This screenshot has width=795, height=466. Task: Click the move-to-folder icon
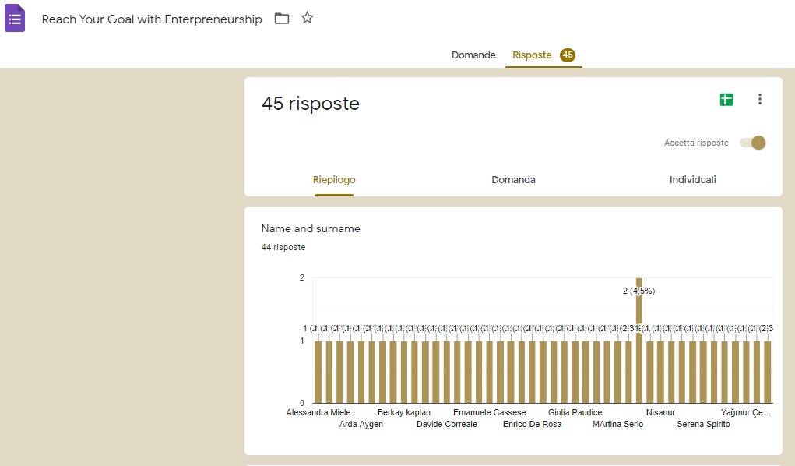point(282,19)
